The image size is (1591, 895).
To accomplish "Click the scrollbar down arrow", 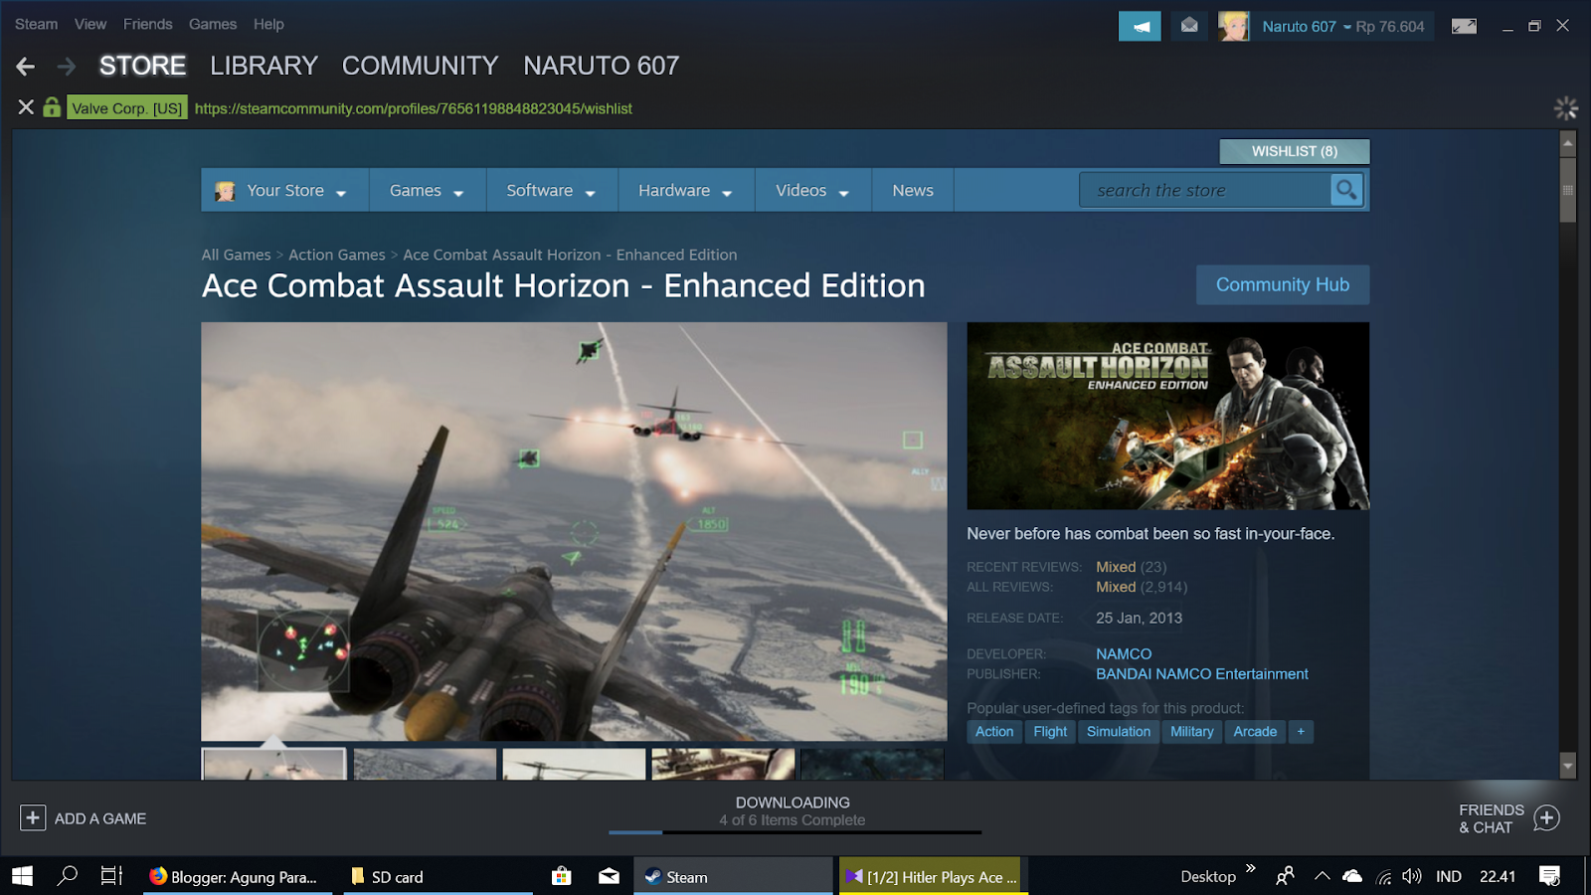I will [1568, 766].
